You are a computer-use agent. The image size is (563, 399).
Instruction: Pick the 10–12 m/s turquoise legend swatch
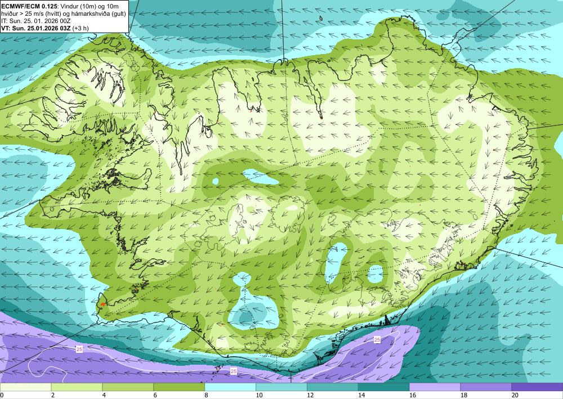pos(281,387)
